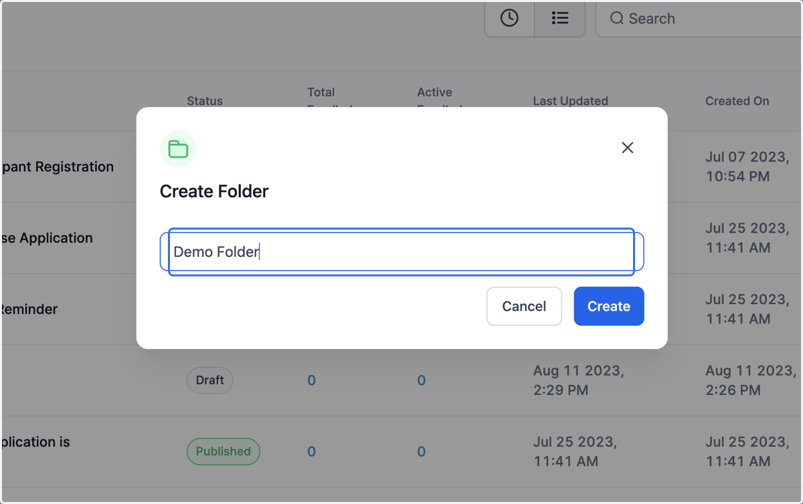The height and width of the screenshot is (504, 803).
Task: Click Total Feedback count in Published row
Action: 311,452
